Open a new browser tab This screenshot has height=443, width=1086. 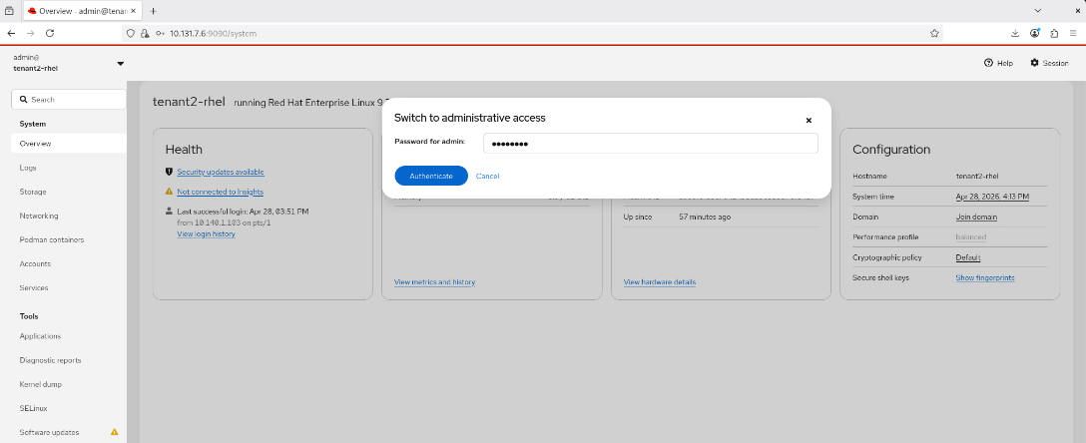click(153, 11)
